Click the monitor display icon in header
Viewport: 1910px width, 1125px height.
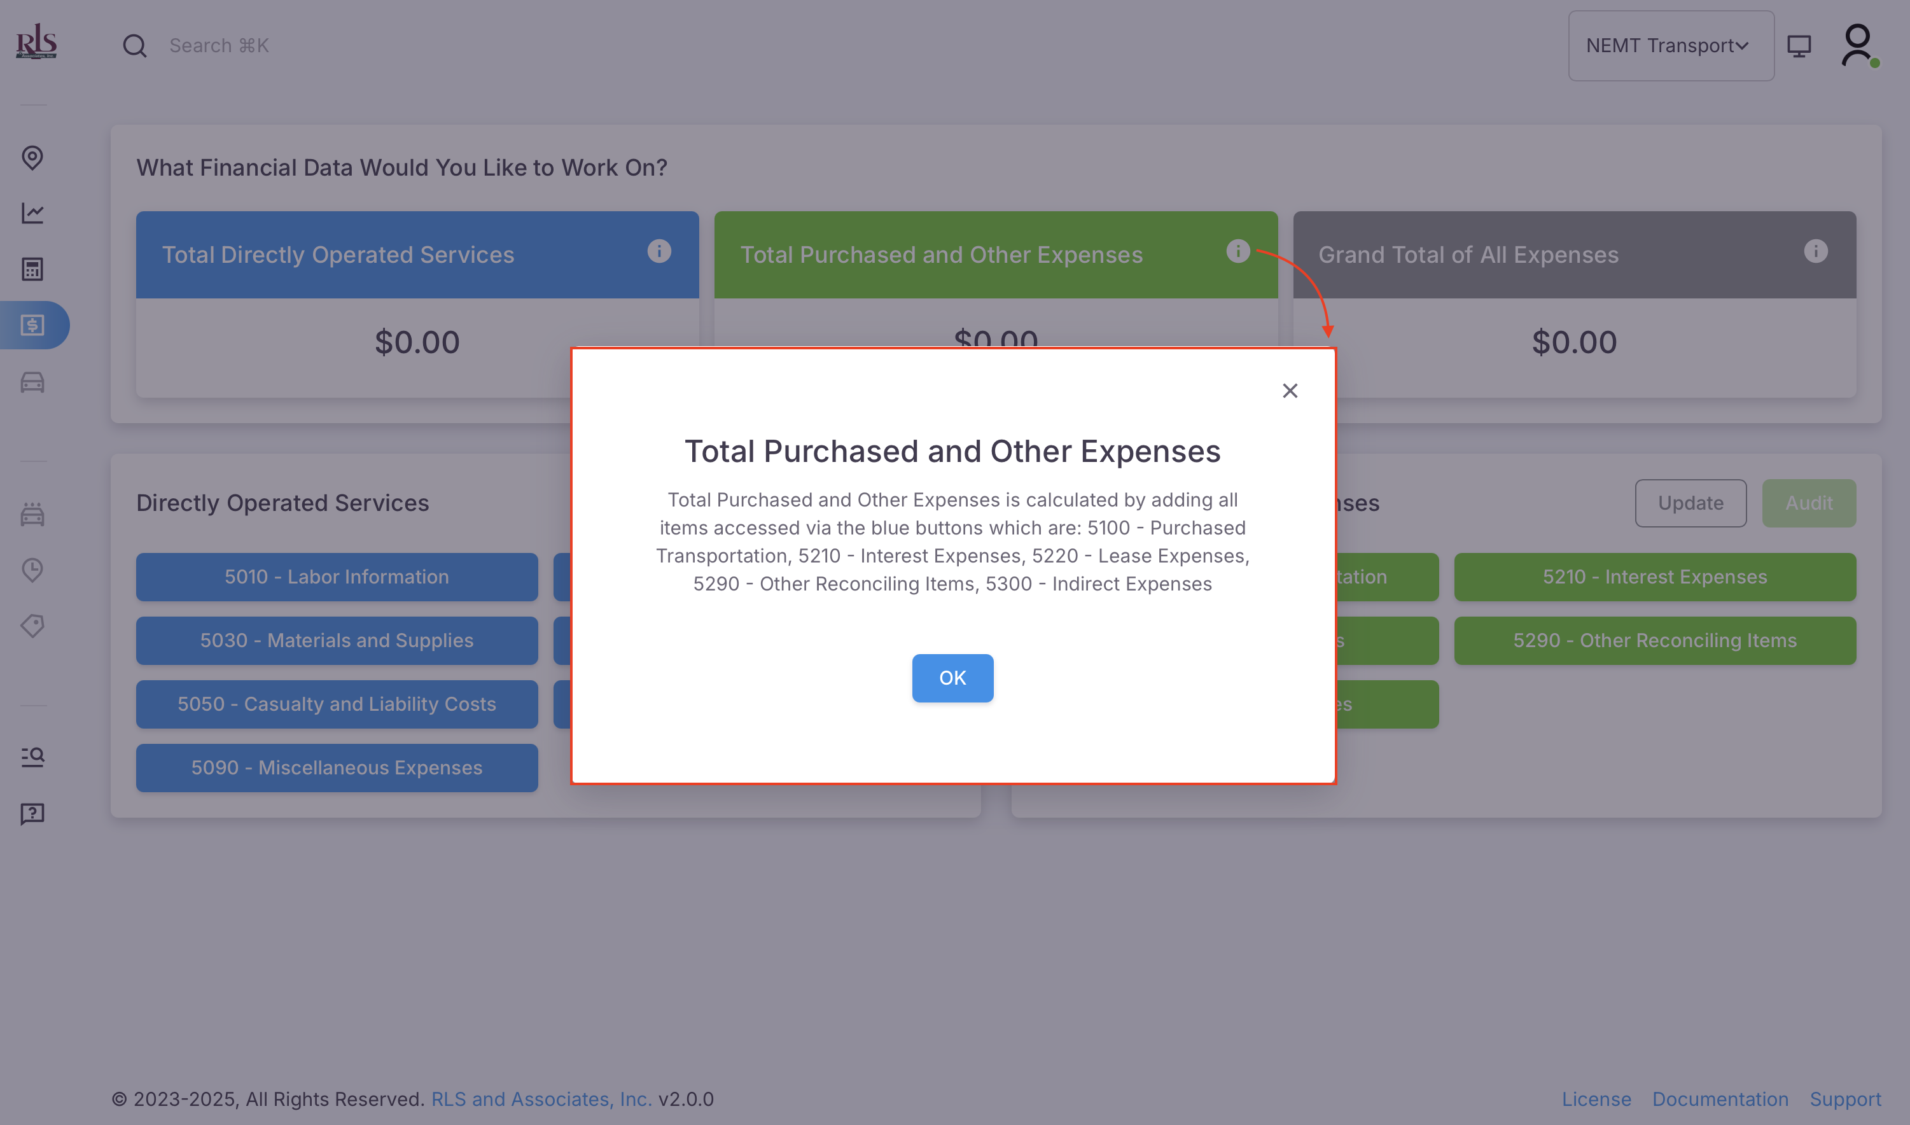pos(1799,45)
